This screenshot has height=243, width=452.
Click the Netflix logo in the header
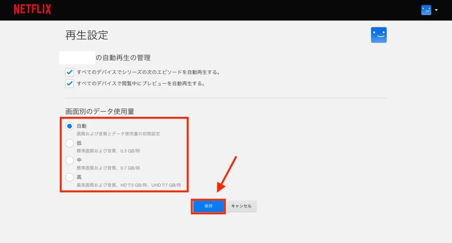(x=33, y=10)
